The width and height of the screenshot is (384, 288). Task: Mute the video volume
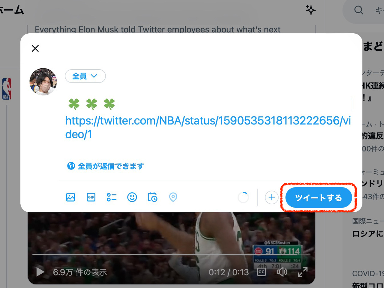(282, 272)
